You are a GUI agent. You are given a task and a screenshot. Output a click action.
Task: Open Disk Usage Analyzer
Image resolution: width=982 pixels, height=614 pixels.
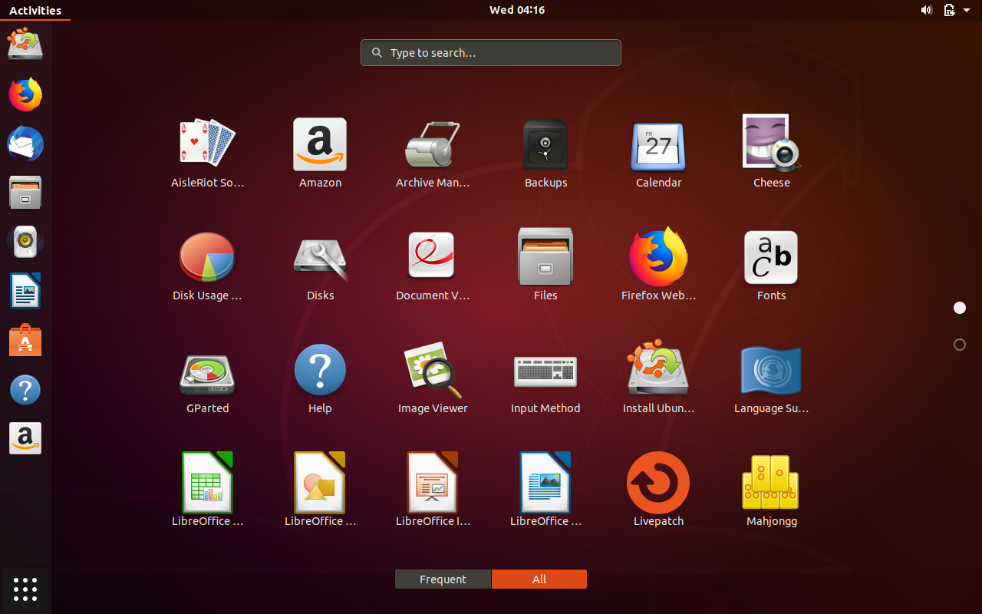tap(207, 257)
